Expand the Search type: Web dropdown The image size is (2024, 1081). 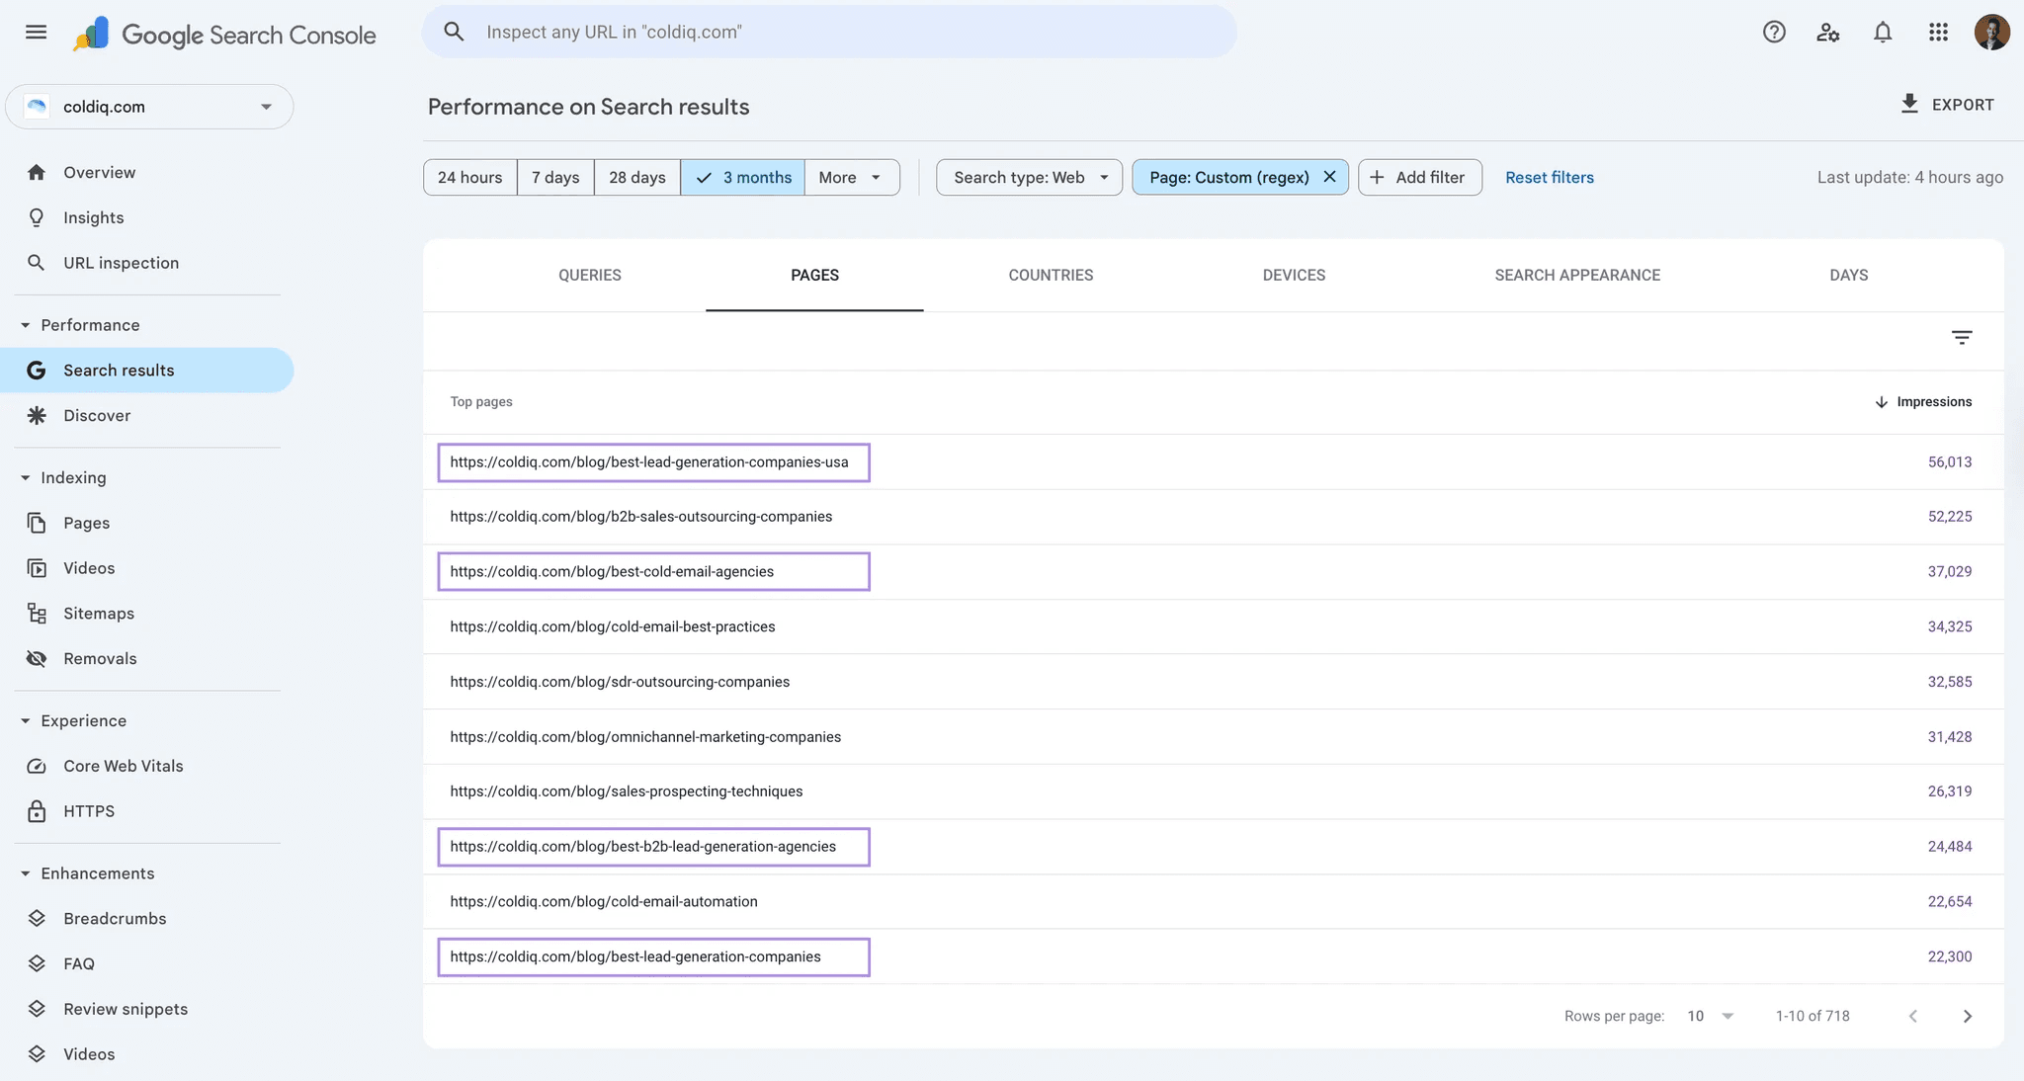1029,177
